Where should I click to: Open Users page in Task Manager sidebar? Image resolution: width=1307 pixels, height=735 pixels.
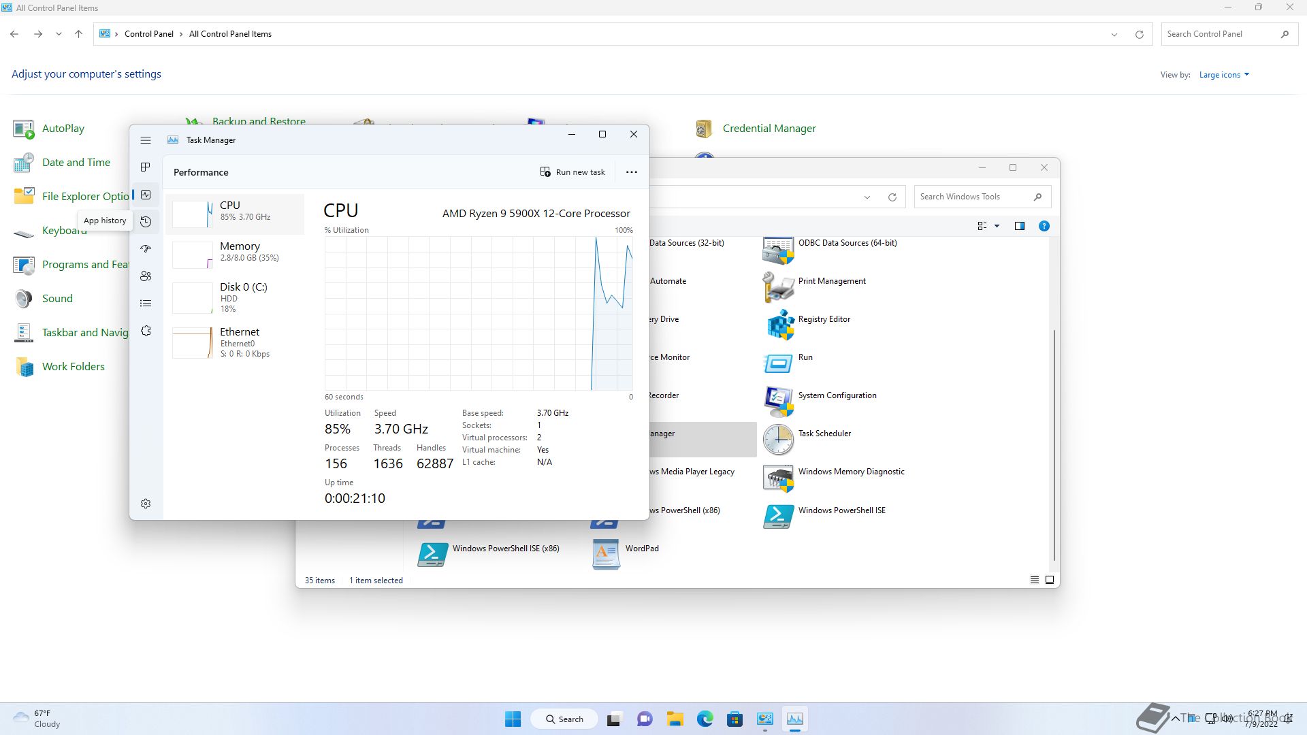point(146,276)
